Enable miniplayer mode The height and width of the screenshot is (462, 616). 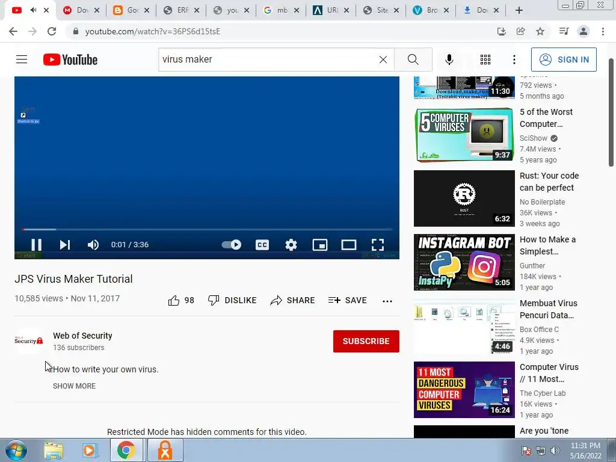[x=320, y=245]
